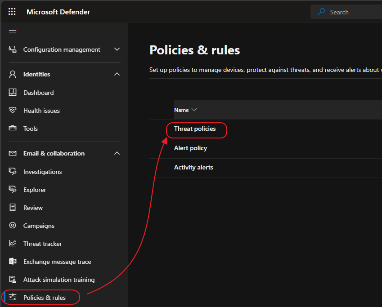382x307 pixels.
Task: Click the Dashboard grid icon
Action: [x=13, y=93]
